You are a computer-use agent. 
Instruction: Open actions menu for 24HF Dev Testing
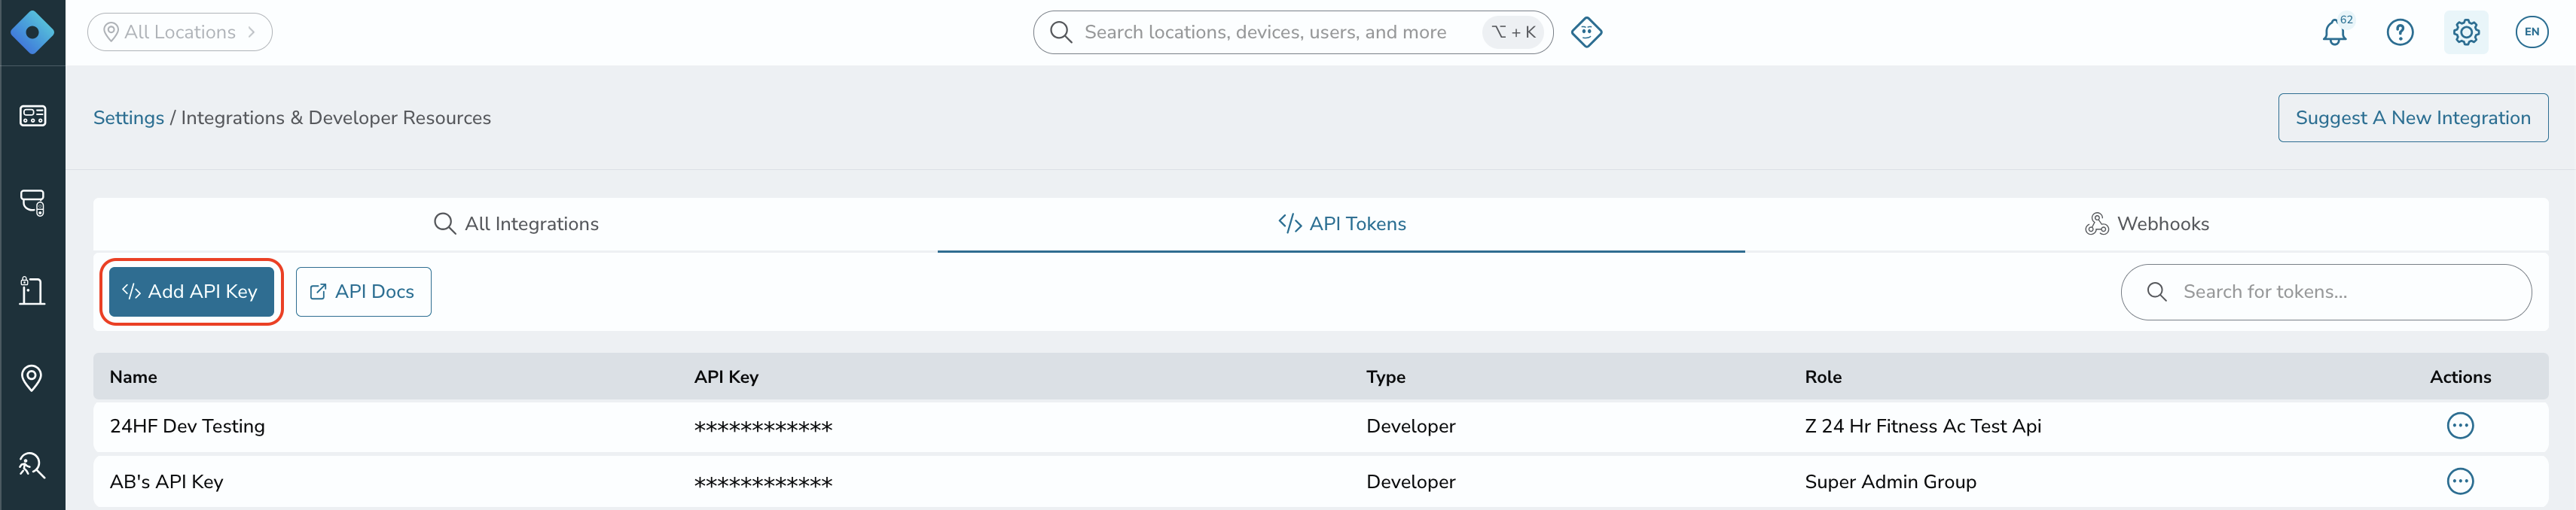(x=2460, y=427)
